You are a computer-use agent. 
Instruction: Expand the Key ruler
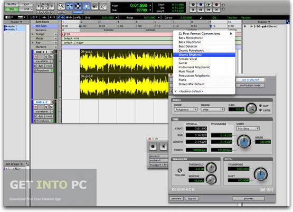(x=33, y=43)
